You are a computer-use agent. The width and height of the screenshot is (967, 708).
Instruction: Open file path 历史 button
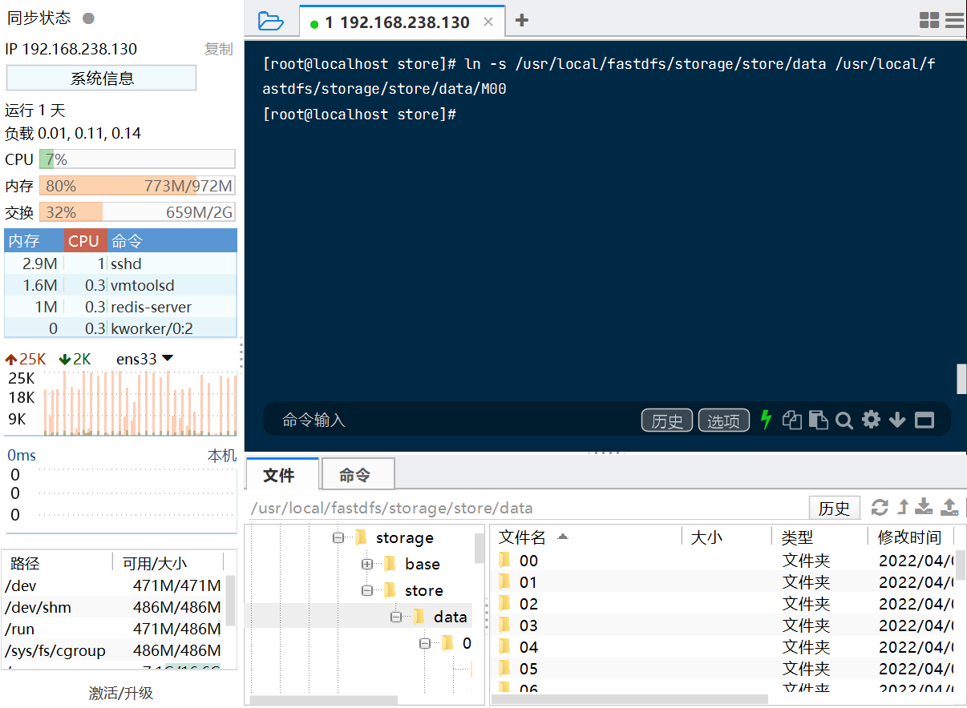834,508
